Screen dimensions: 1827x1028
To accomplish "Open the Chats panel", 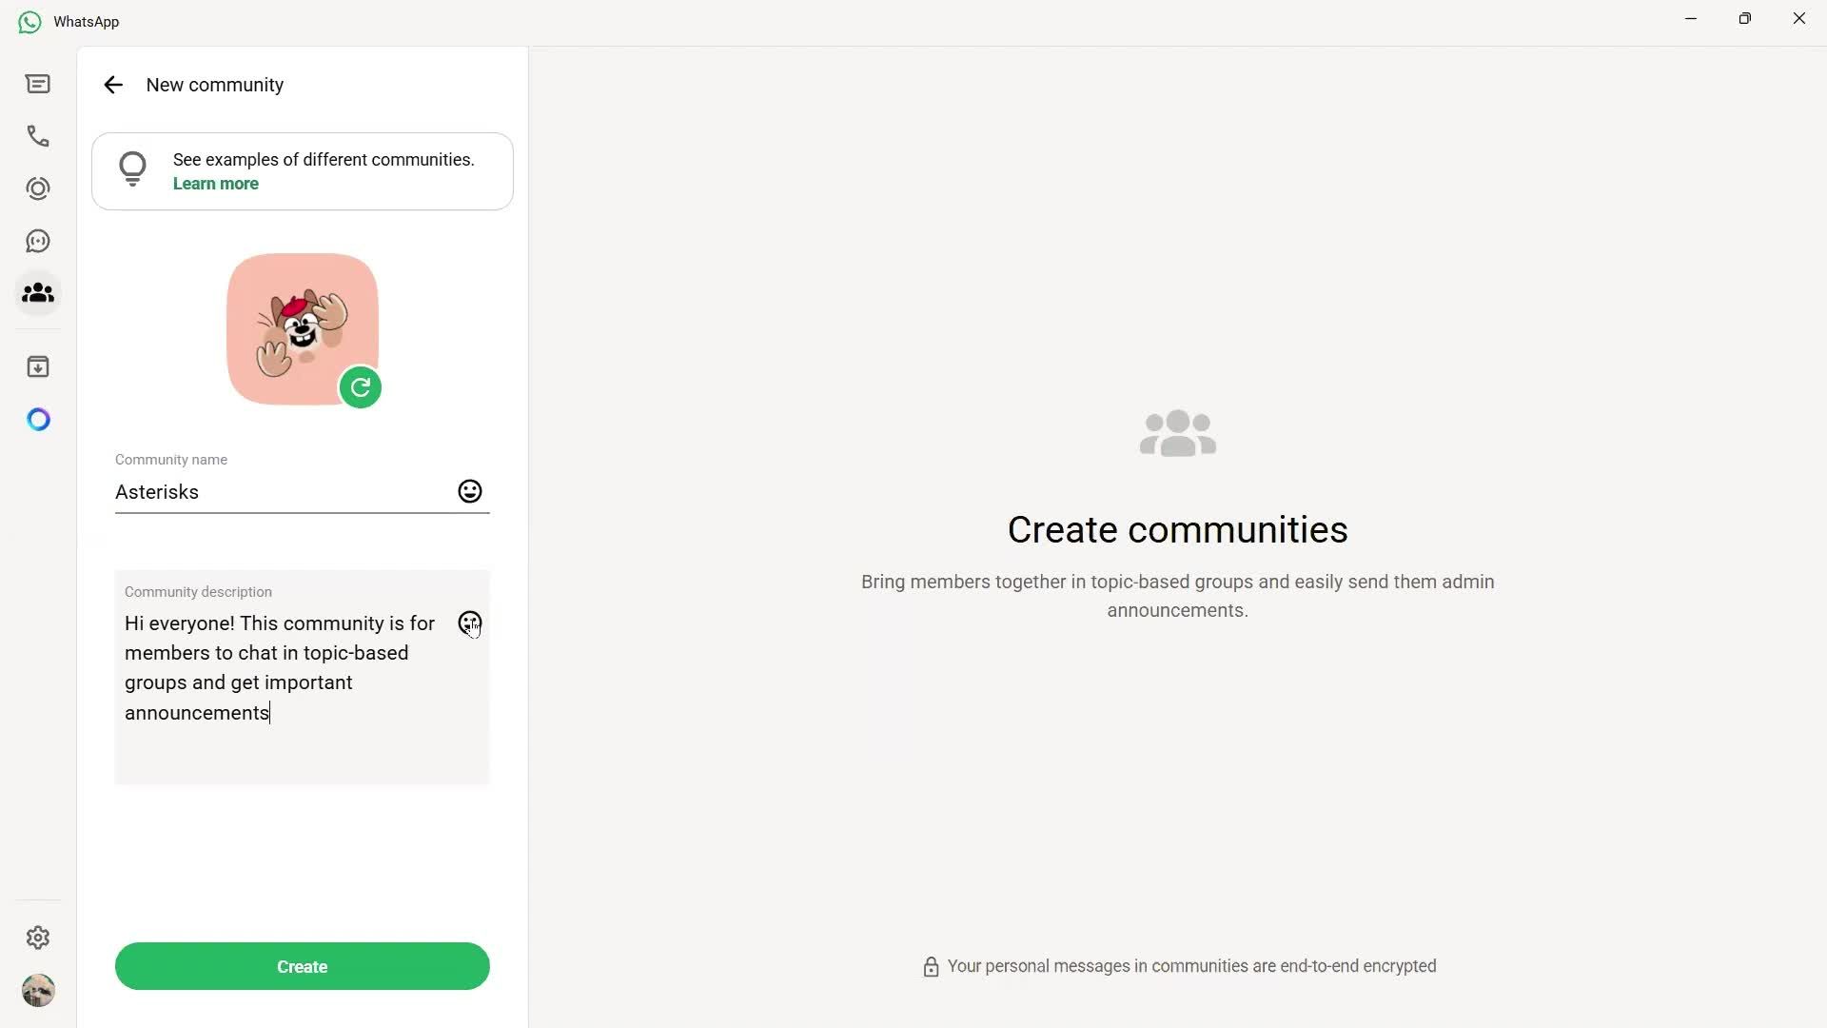I will point(37,84).
